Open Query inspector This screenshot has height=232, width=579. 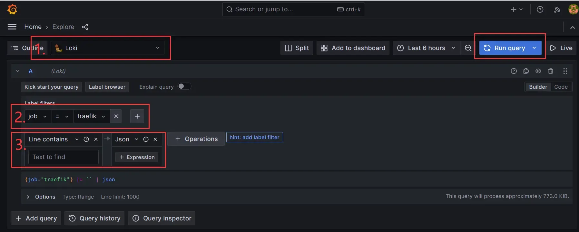coord(162,218)
